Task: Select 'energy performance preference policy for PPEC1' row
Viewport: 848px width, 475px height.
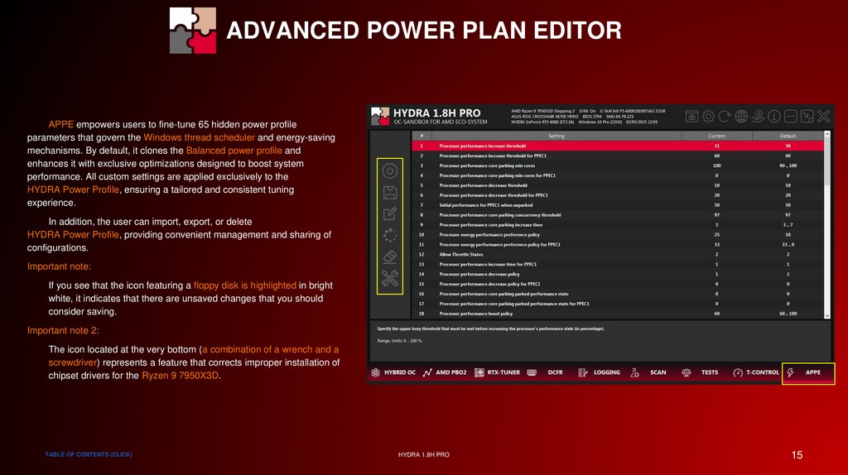Action: click(x=618, y=245)
